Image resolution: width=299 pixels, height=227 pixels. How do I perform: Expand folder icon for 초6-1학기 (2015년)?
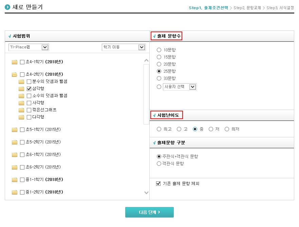15,155
